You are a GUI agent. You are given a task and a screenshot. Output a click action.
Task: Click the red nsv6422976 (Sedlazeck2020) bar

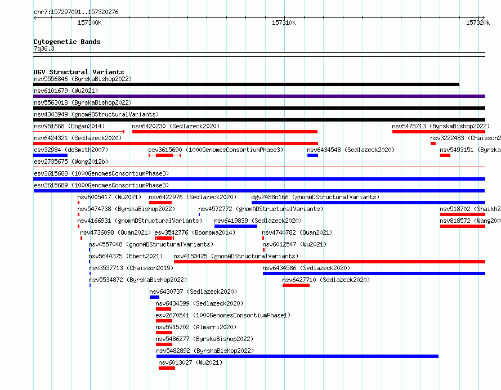[160, 203]
